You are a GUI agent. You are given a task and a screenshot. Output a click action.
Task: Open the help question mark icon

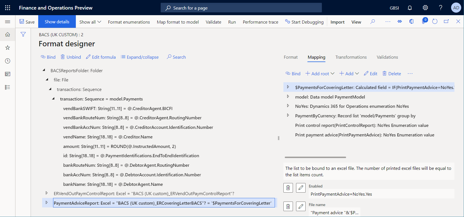pos(441,8)
